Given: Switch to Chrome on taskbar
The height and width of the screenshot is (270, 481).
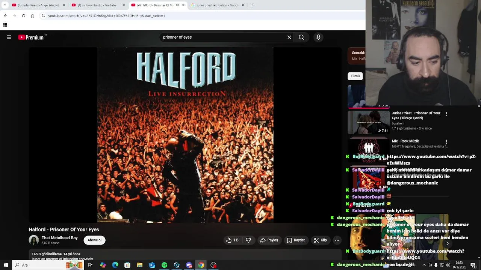Looking at the screenshot, I should pyautogui.click(x=201, y=265).
